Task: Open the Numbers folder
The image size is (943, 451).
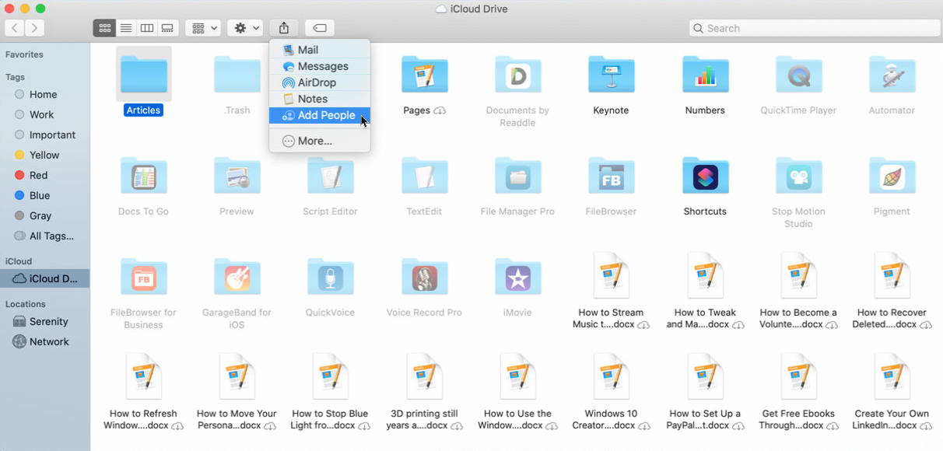Action: pos(705,75)
